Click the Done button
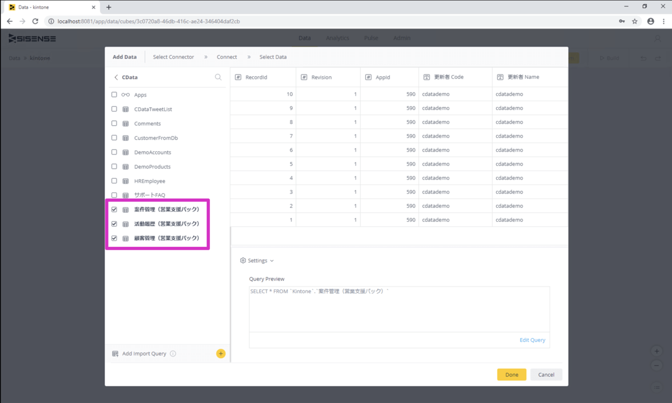The image size is (672, 403). pos(512,374)
